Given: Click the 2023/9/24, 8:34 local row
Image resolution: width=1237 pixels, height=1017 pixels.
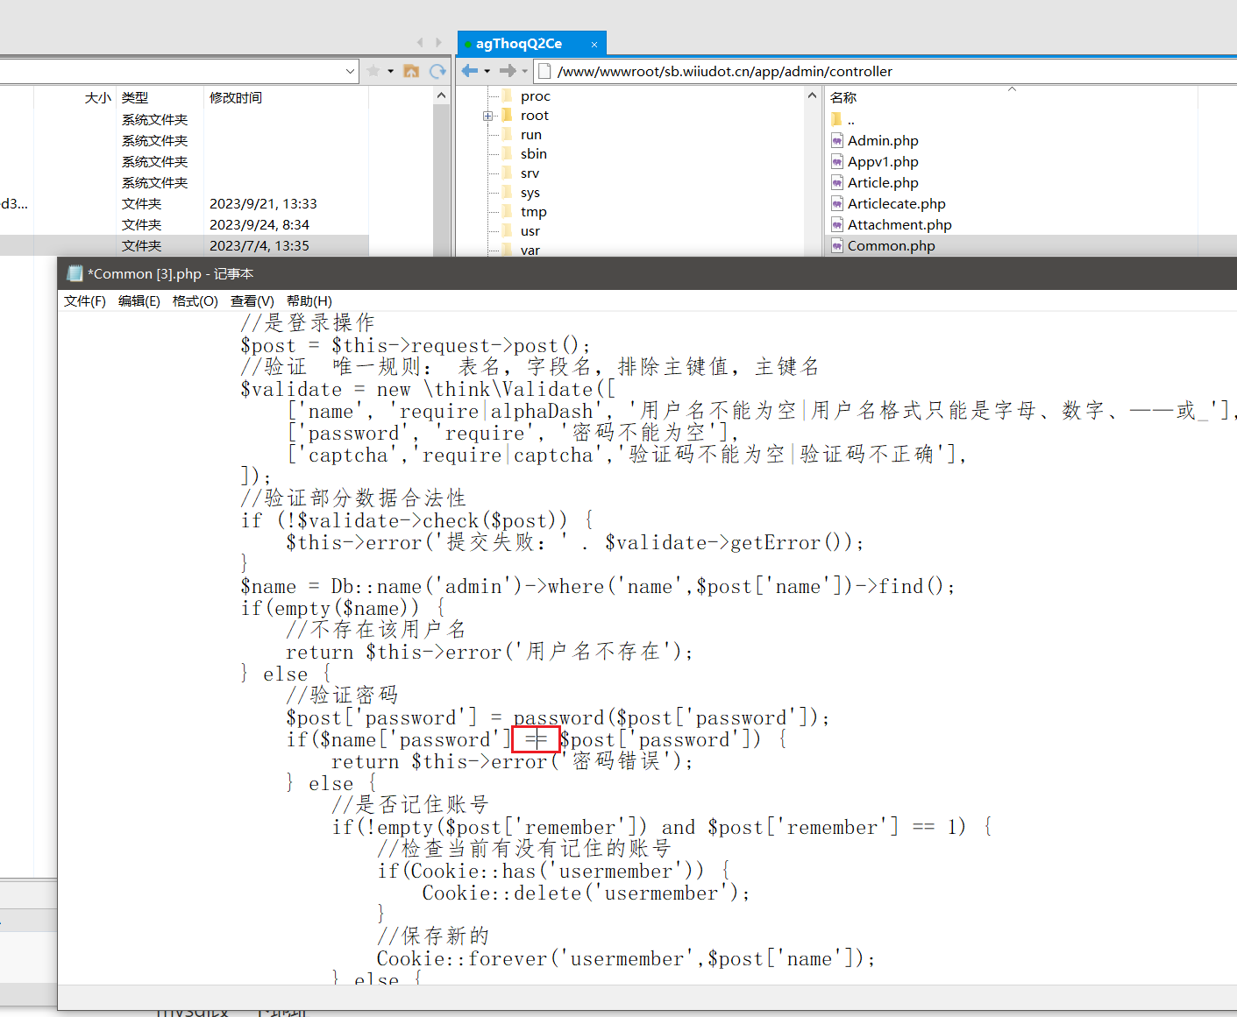Looking at the screenshot, I should (x=184, y=224).
